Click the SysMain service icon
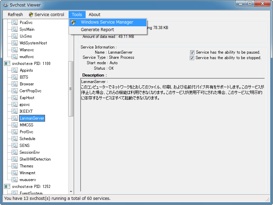Screen dimensions: 273x205 pos(15,29)
